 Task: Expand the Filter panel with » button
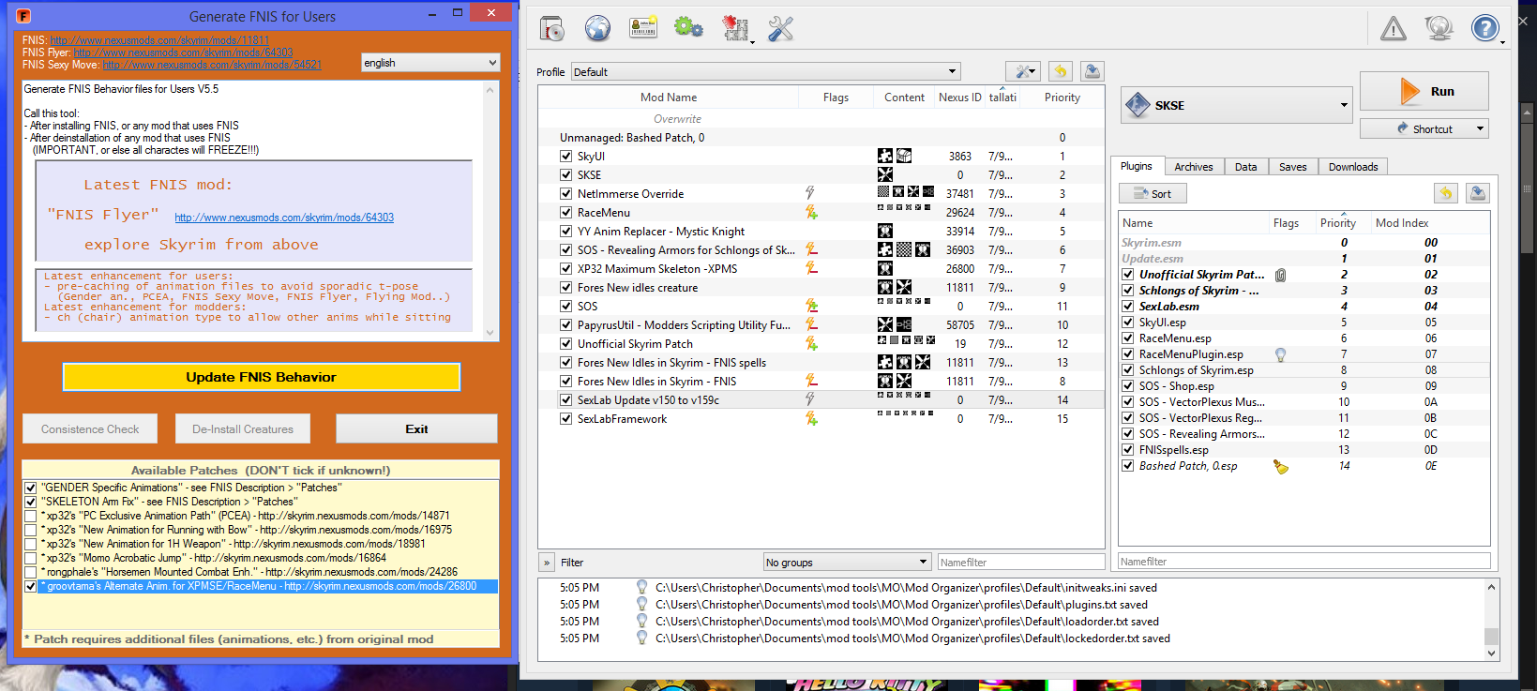coord(547,563)
